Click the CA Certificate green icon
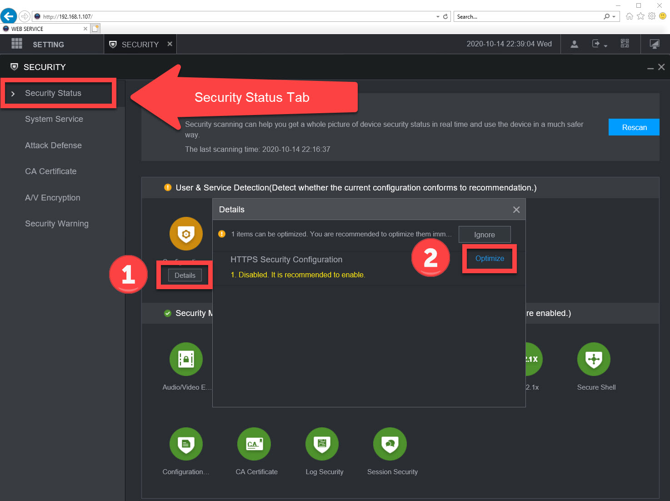Viewport: 670px width, 501px height. coord(254,444)
